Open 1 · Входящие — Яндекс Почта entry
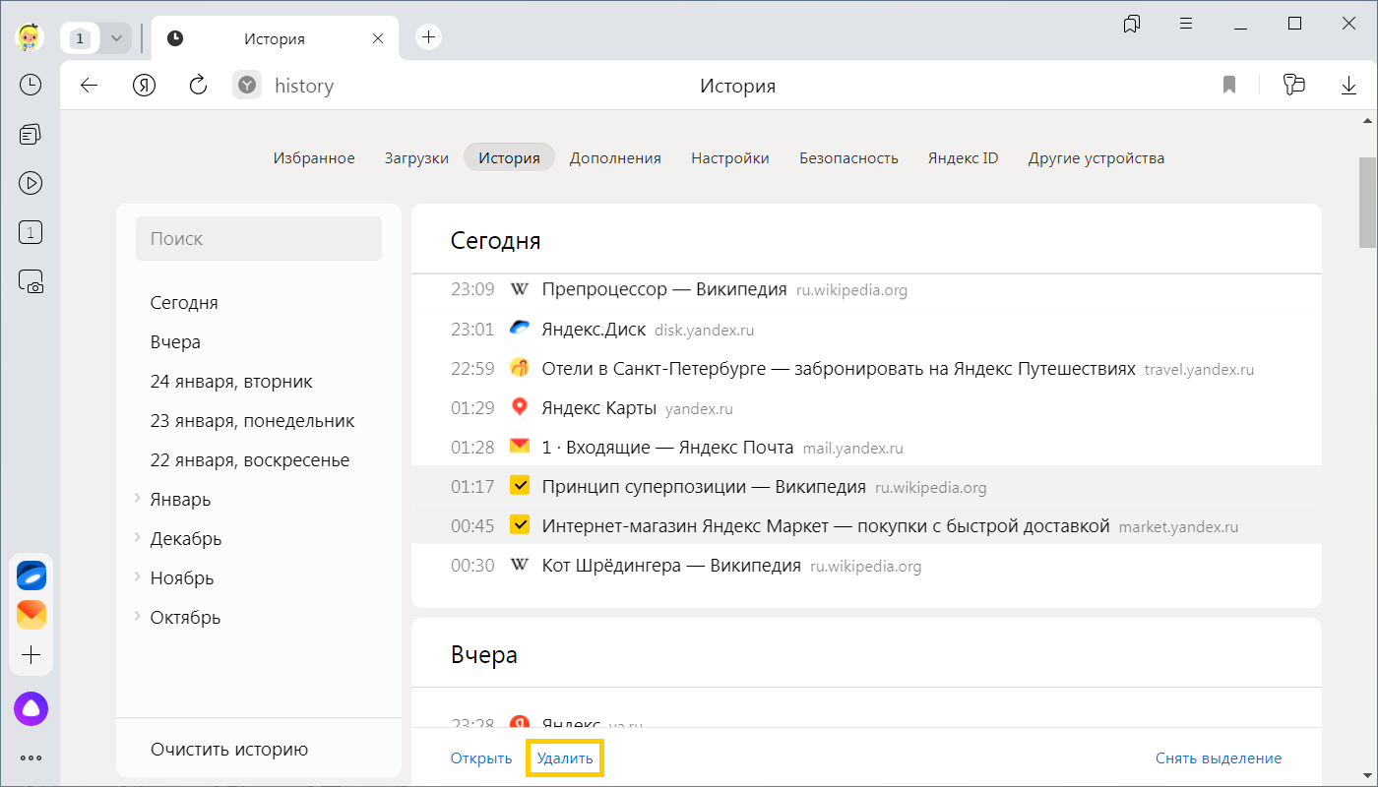This screenshot has height=787, width=1378. pyautogui.click(x=667, y=447)
